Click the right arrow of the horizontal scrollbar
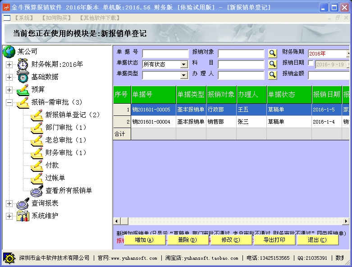The image size is (352, 267). [x=346, y=221]
